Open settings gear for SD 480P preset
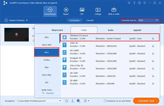Screen dimensions: 164x106 point(153,84)
